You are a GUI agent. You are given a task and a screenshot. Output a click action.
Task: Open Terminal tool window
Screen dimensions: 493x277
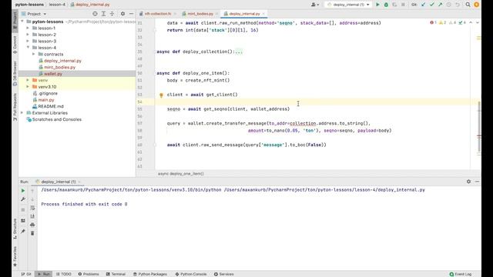(x=116, y=274)
